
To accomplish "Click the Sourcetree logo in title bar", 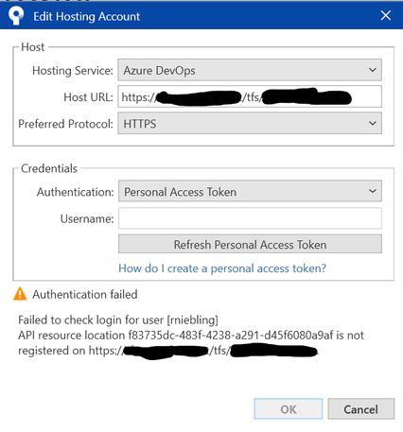I will [16, 15].
